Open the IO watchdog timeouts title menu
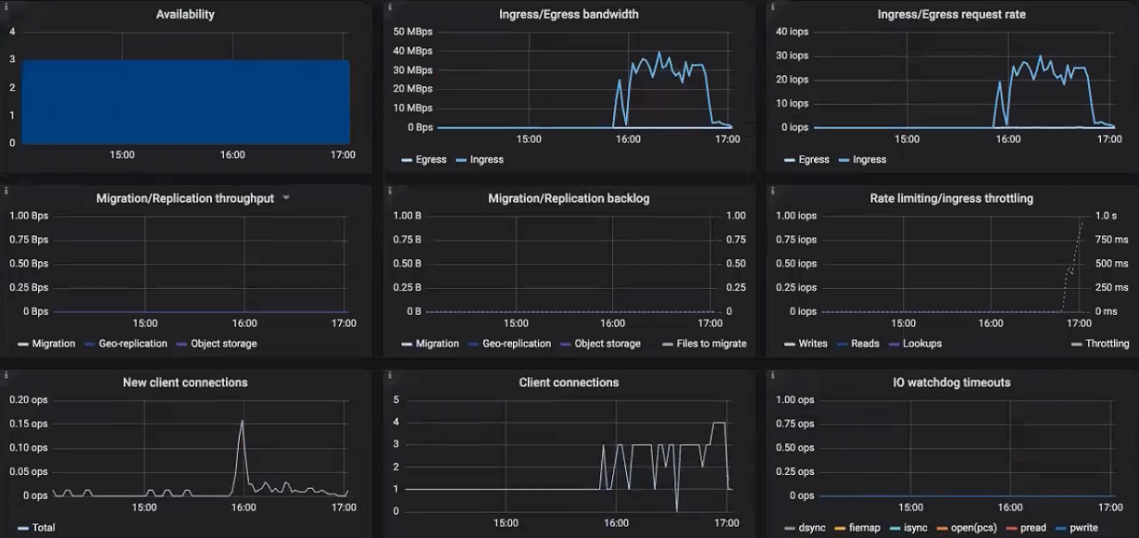 point(949,382)
